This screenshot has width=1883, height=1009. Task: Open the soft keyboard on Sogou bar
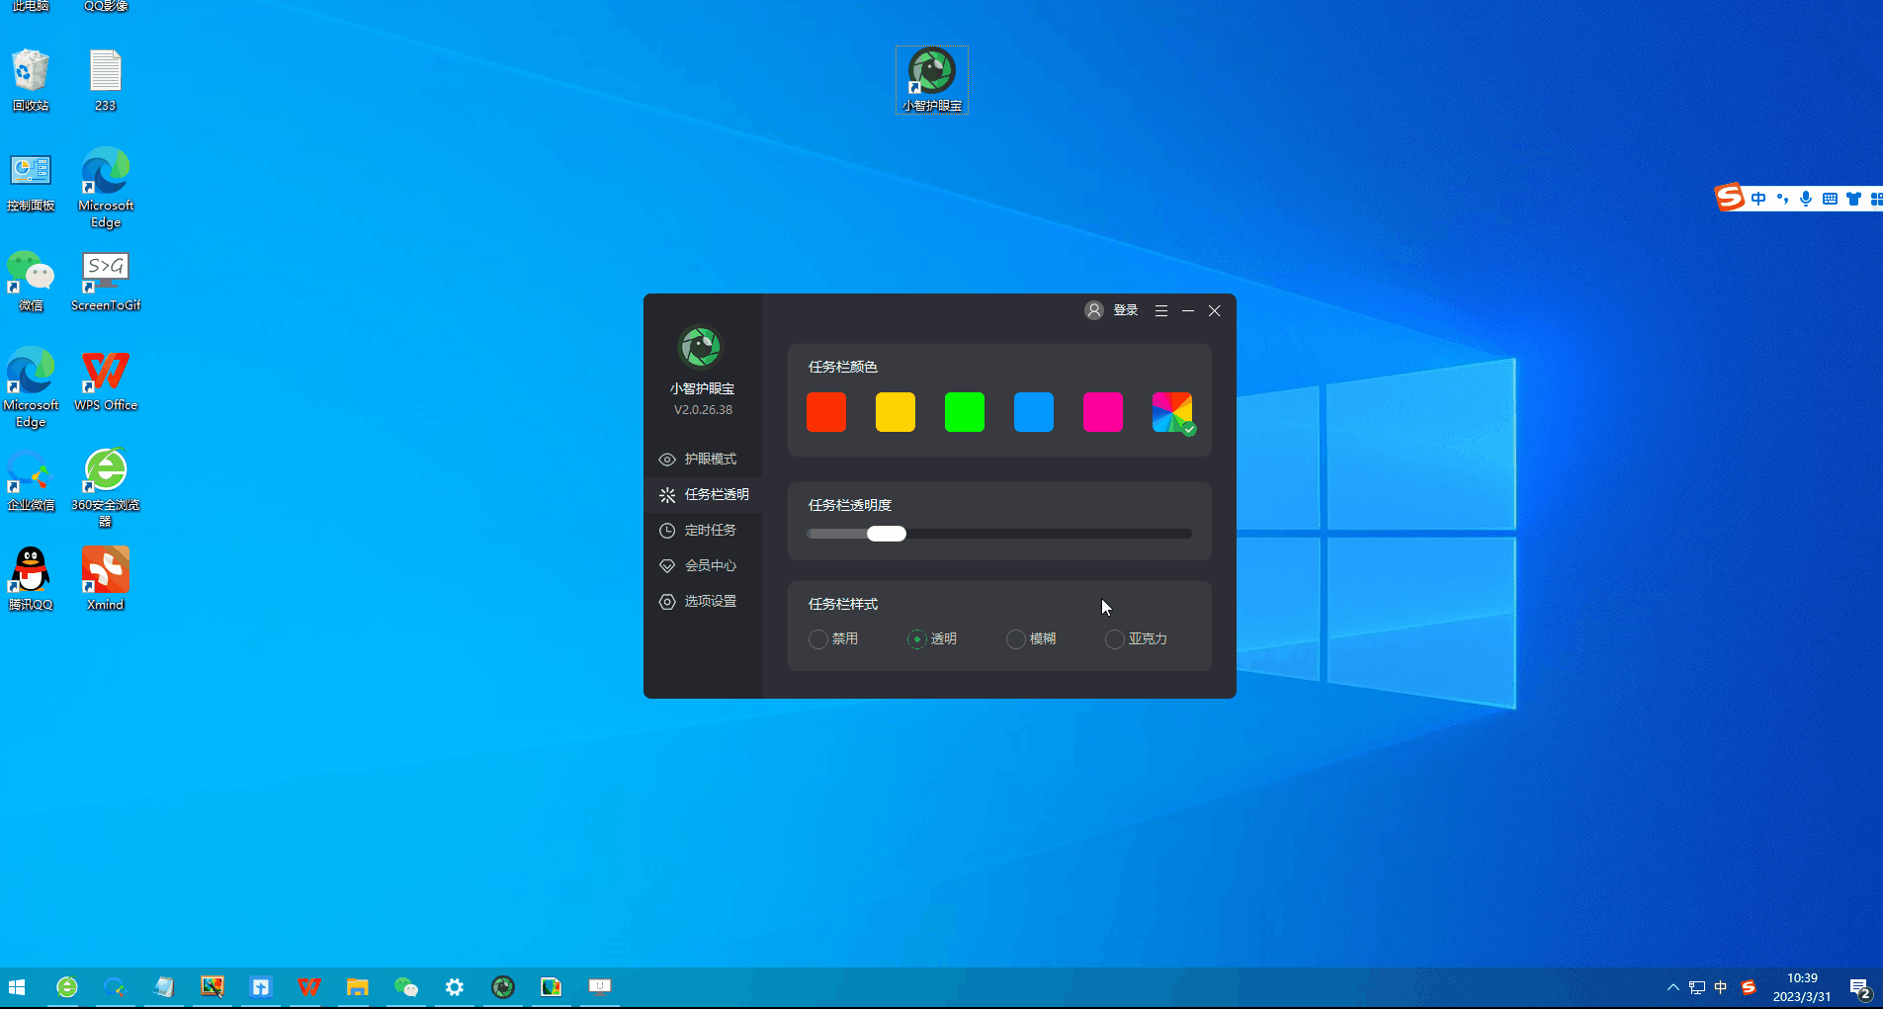1830,199
